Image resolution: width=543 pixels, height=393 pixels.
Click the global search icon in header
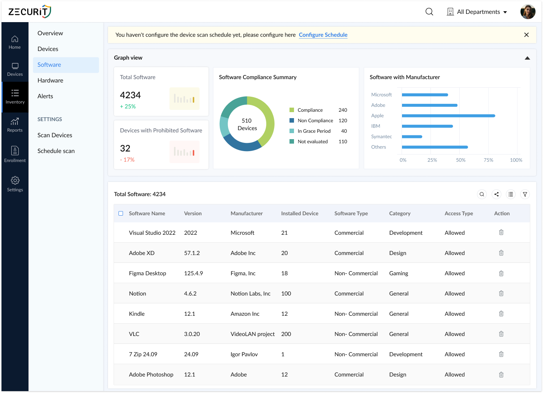coord(429,12)
